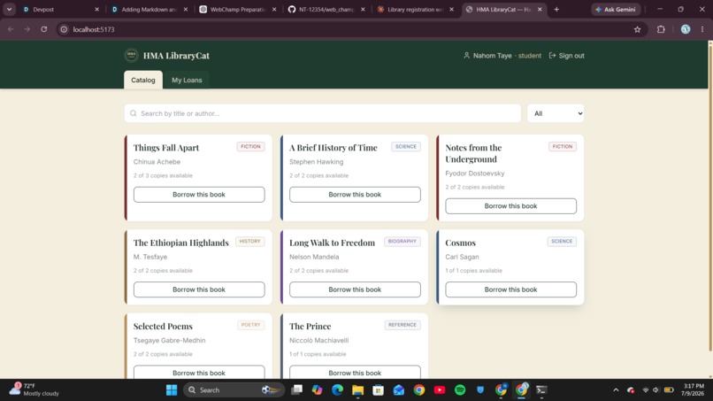Switch to the NT-12354/web_champ GitHub tab
The width and height of the screenshot is (713, 401).
click(326, 9)
